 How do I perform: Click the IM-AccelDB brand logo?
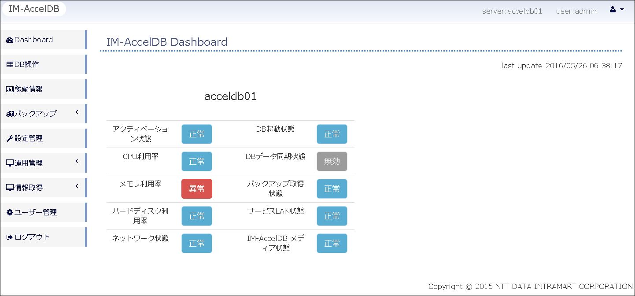34,9
